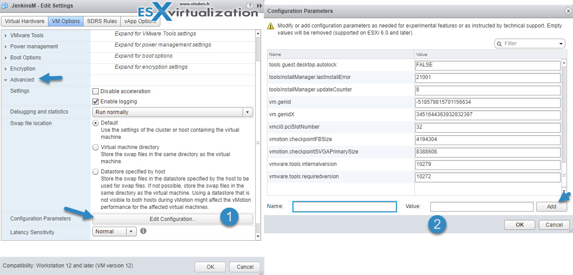
Task: Edit the vmci0.pciSlotNumber value field
Action: (x=487, y=127)
